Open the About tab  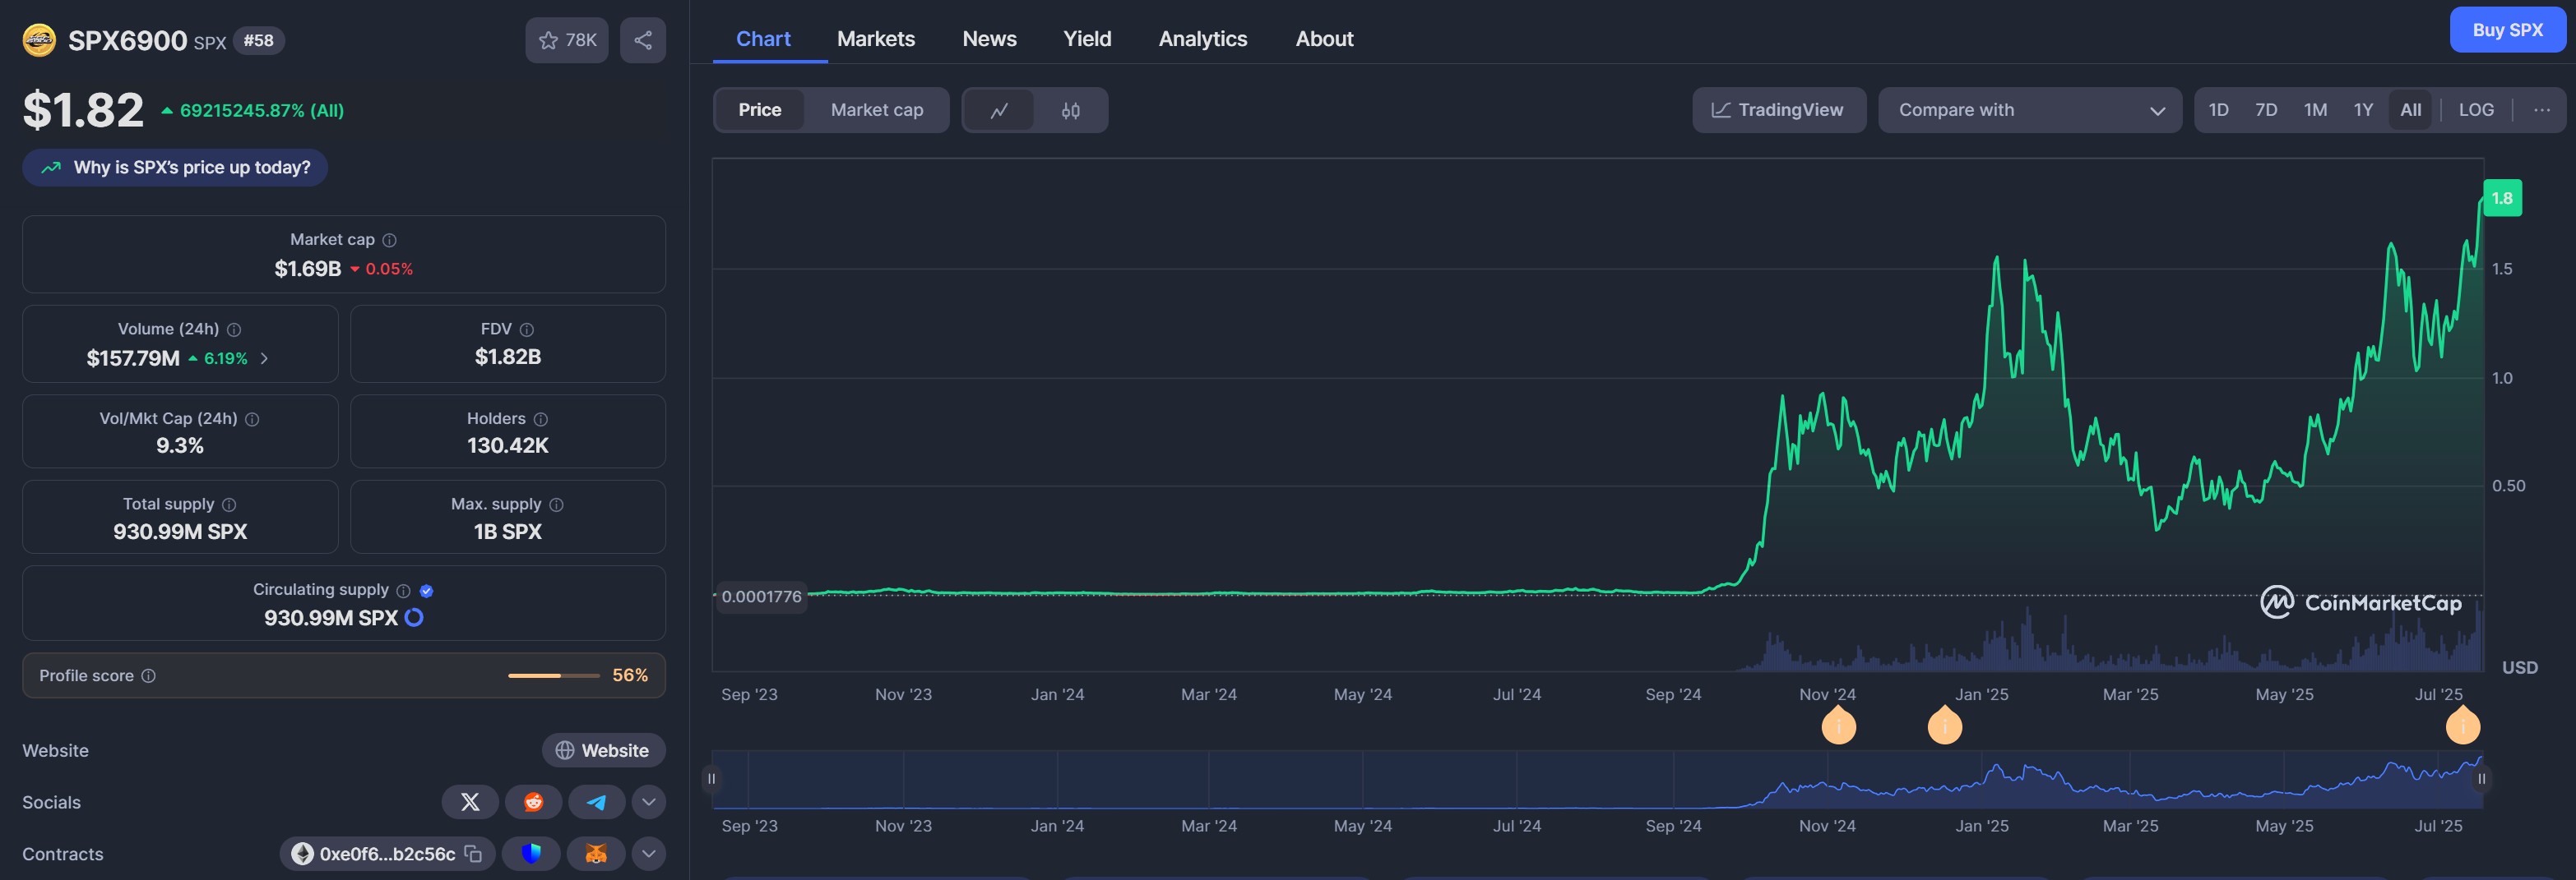(x=1324, y=39)
